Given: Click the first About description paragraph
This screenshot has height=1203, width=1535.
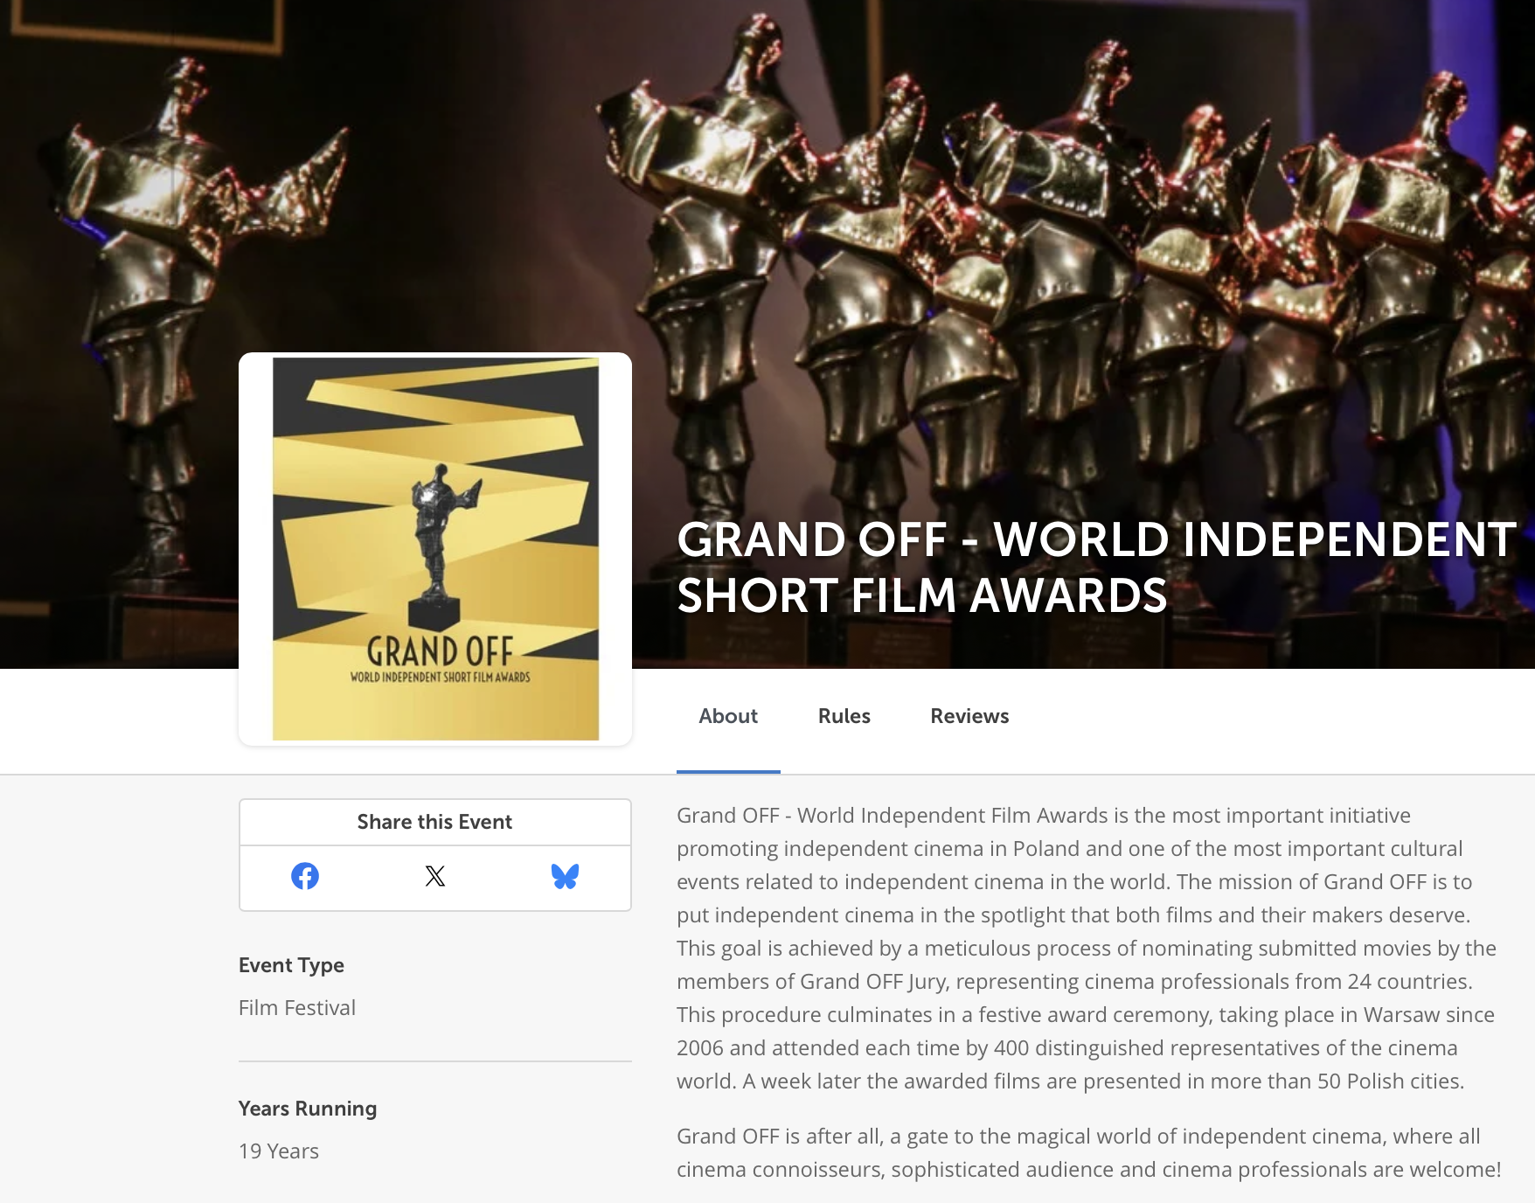Looking at the screenshot, I should [x=1087, y=948].
